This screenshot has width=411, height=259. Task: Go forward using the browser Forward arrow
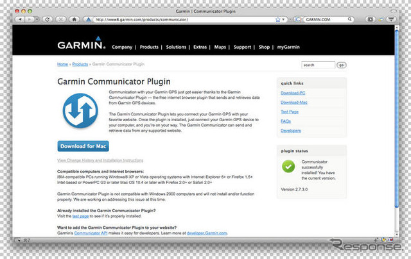click(30, 19)
